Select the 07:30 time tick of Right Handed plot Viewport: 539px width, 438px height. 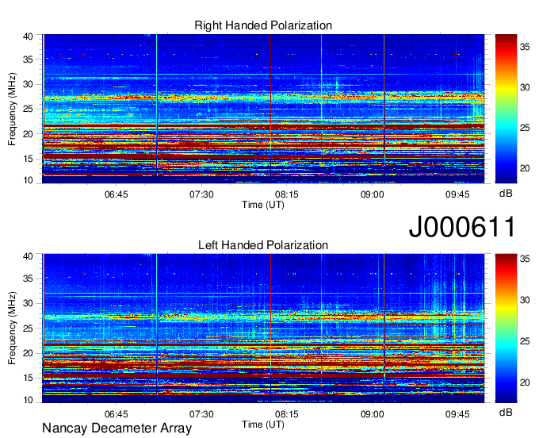pos(201,194)
